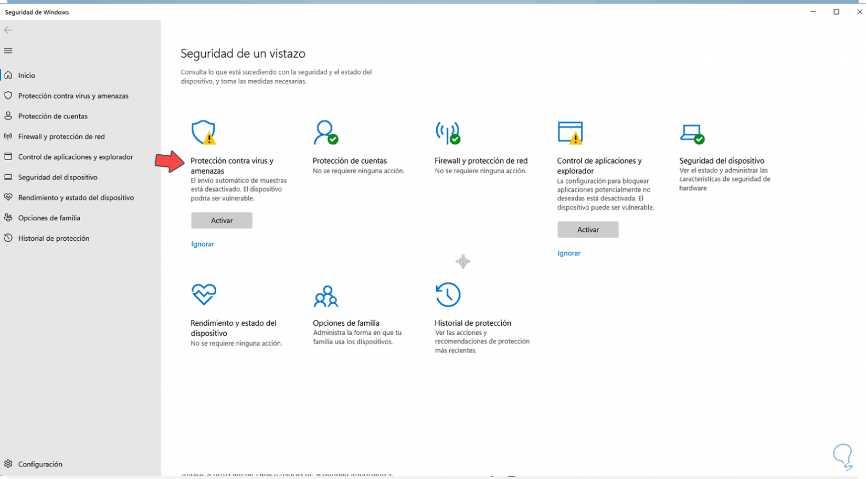Open the Seguridad del dispositivo tile title
The image size is (866, 479).
(722, 161)
